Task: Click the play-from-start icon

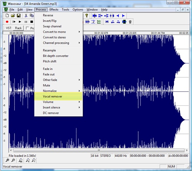Action: pos(14,22)
